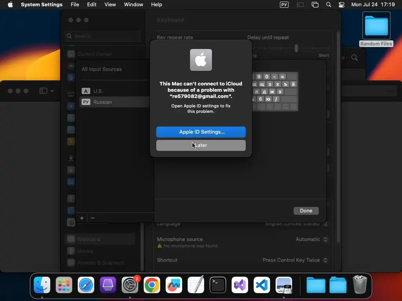Open the View menu
This screenshot has width=402, height=301.
110,5
